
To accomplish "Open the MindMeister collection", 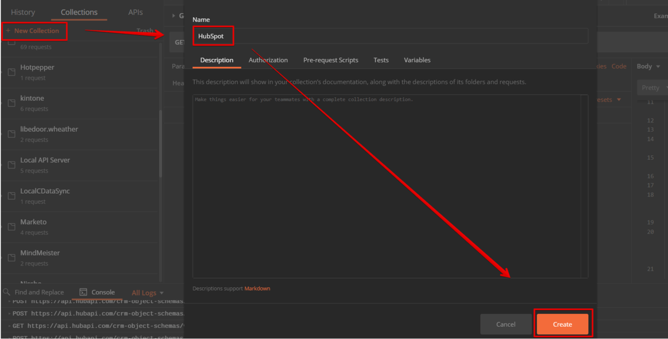I will (40, 253).
